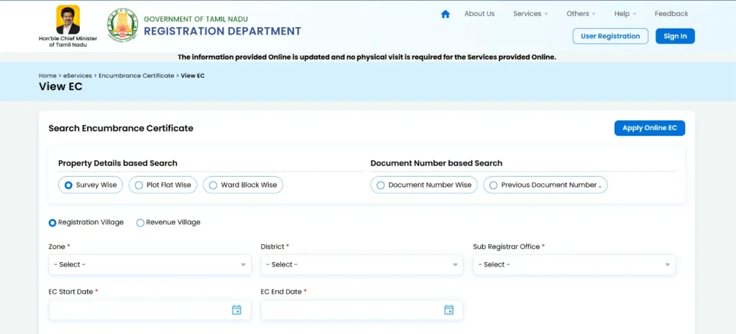This screenshot has width=736, height=334.
Task: Click the User Registration button
Action: [x=610, y=36]
